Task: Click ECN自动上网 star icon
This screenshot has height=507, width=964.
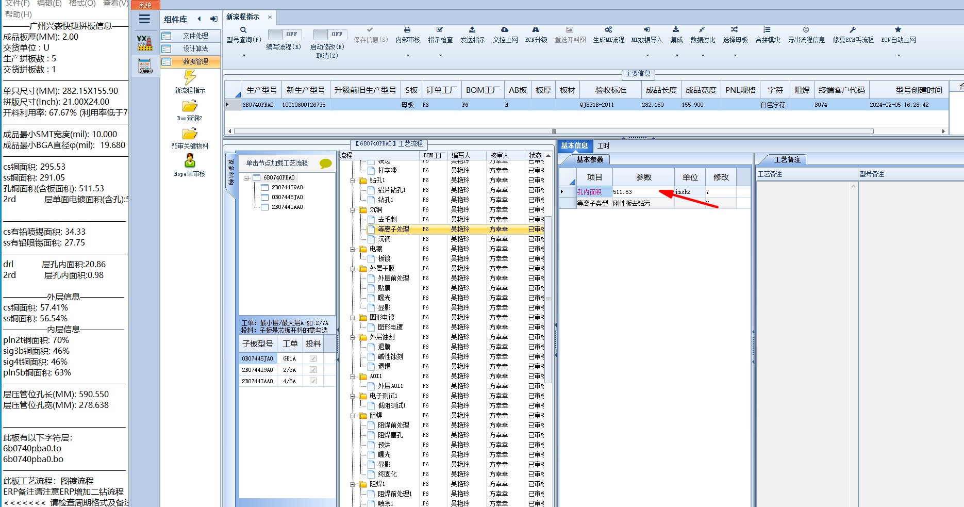Action: point(898,30)
